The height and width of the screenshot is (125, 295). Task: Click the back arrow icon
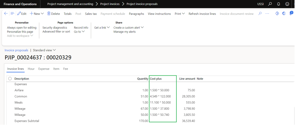[6, 14]
